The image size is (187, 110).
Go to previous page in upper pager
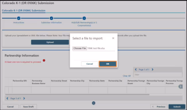click(x=136, y=69)
